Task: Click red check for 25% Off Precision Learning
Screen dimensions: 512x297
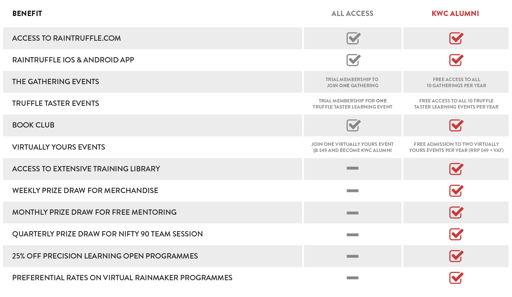Action: [456, 256]
